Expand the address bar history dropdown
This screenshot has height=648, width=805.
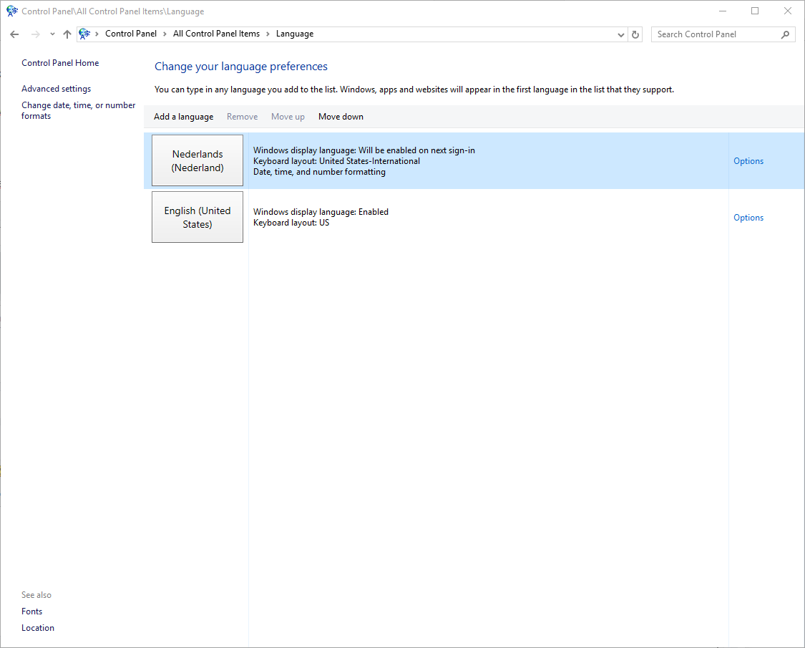(620, 34)
